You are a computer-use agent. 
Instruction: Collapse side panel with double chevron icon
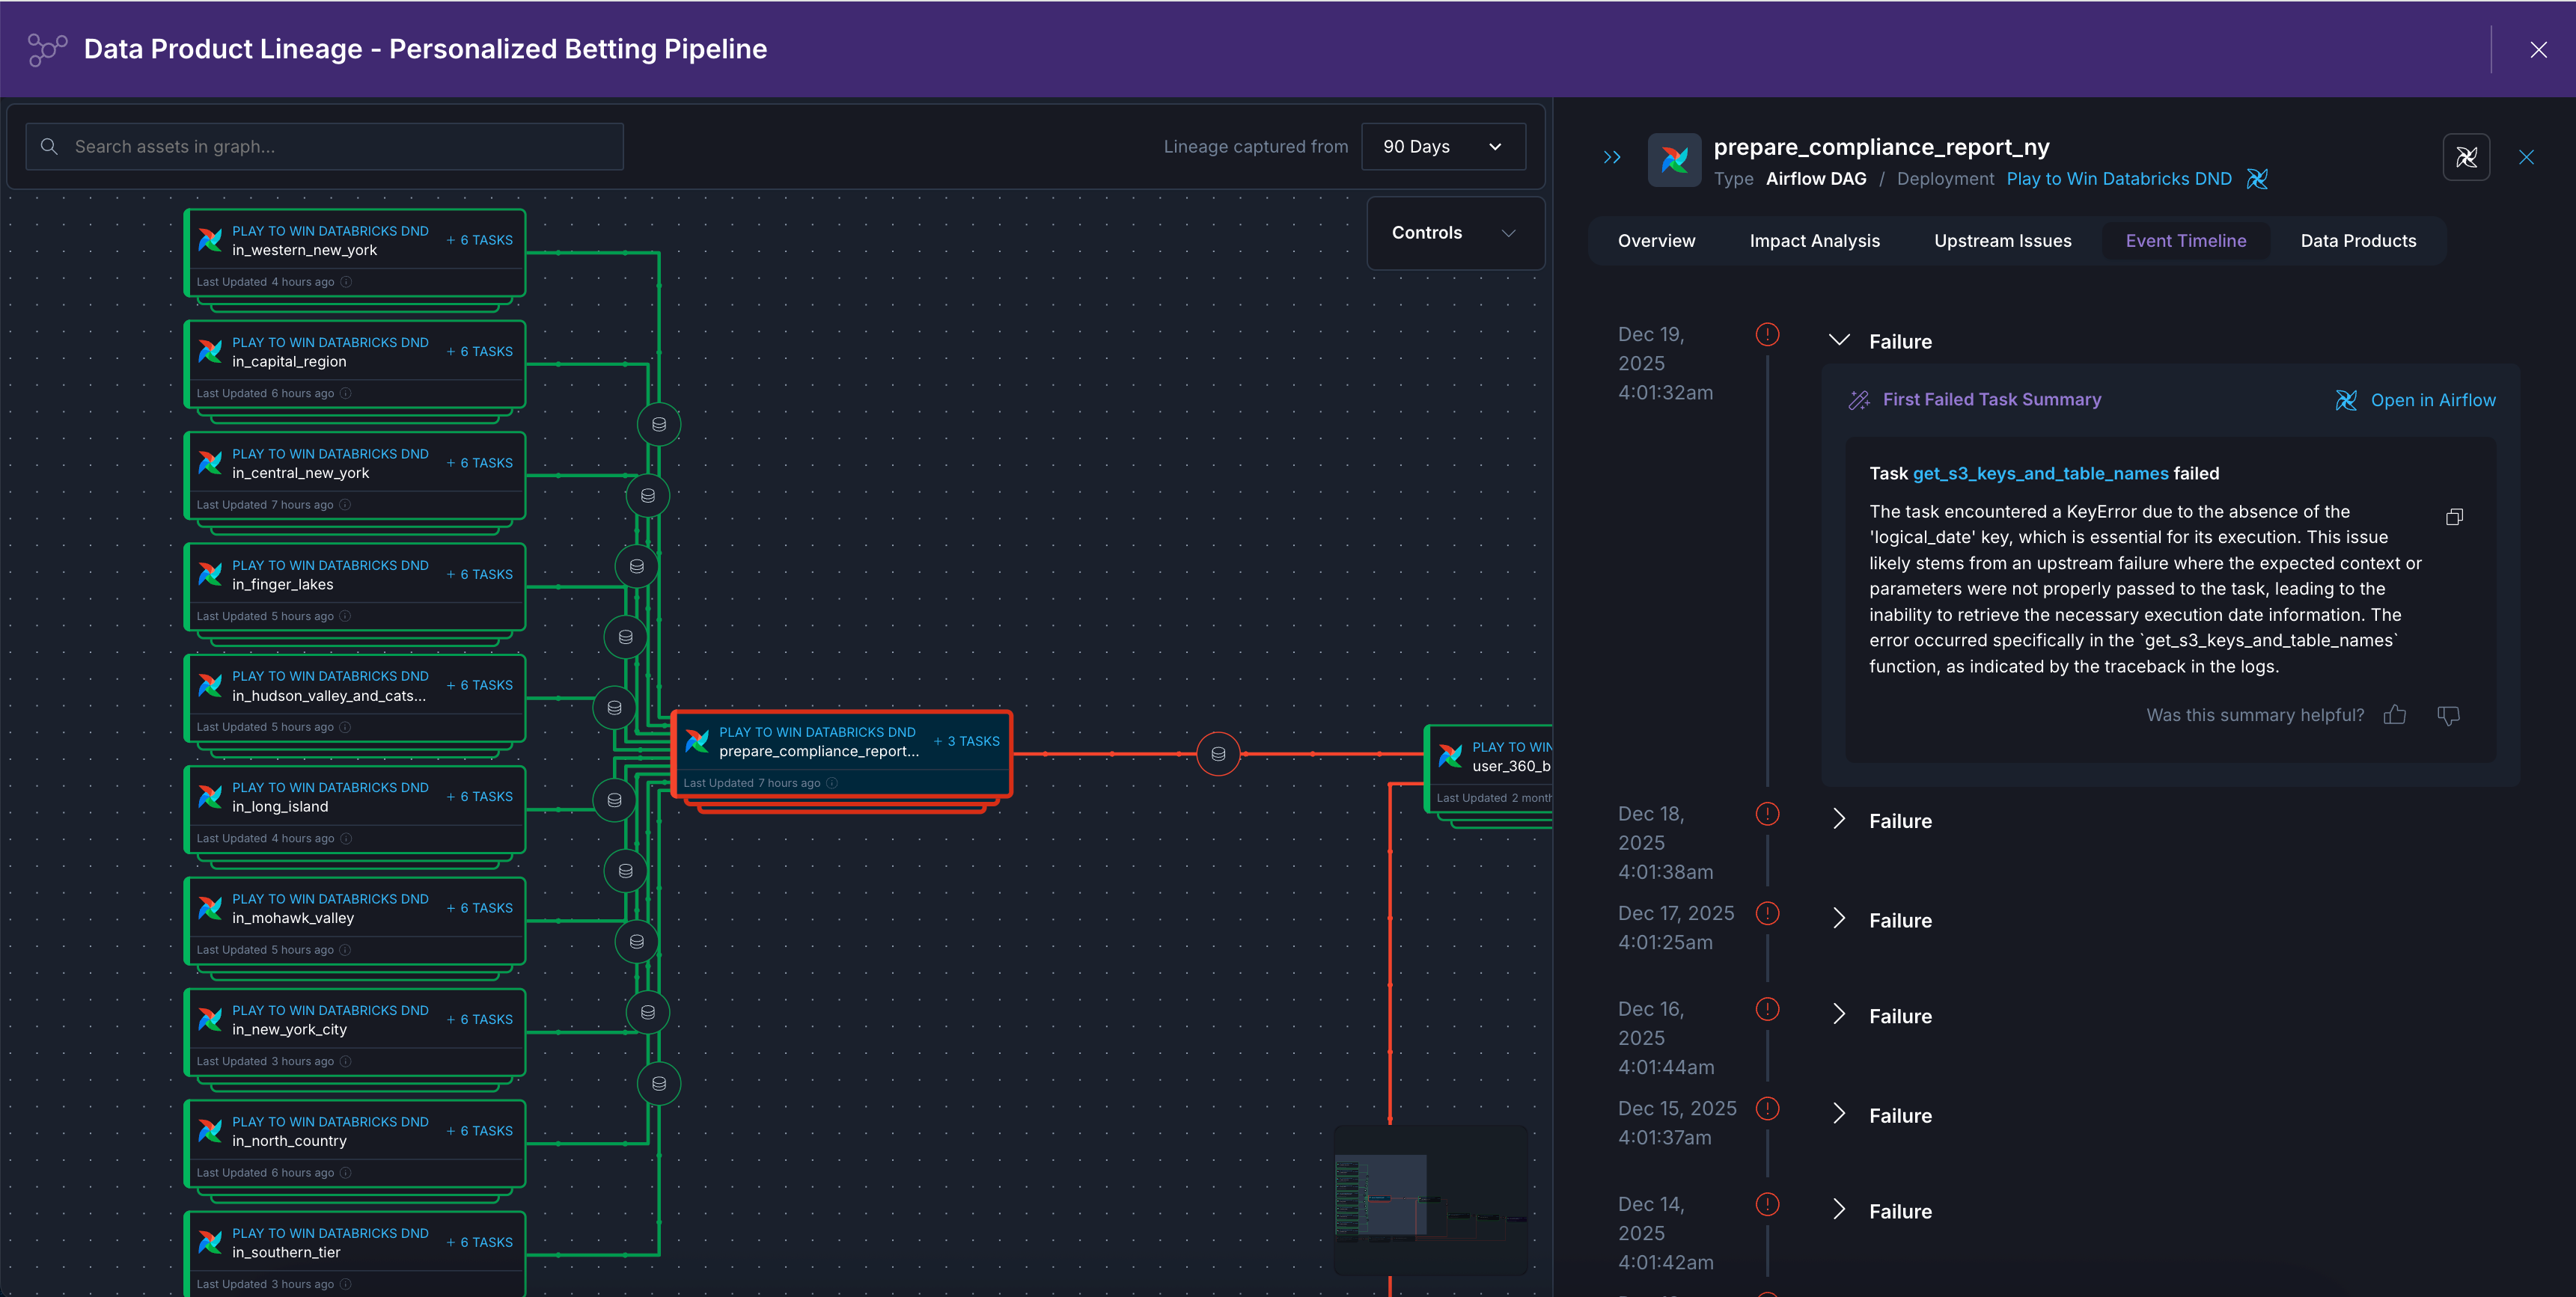point(1612,157)
